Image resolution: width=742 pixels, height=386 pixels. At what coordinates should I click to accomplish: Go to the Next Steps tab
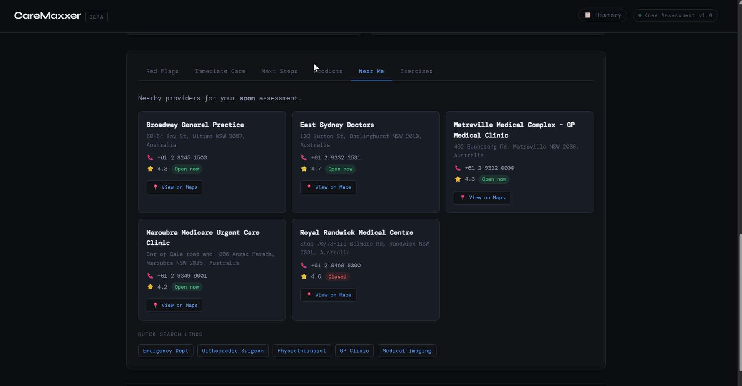[x=279, y=71]
